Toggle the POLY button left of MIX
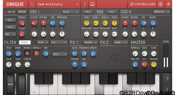The width and height of the screenshot is (175, 95). (x=88, y=12)
